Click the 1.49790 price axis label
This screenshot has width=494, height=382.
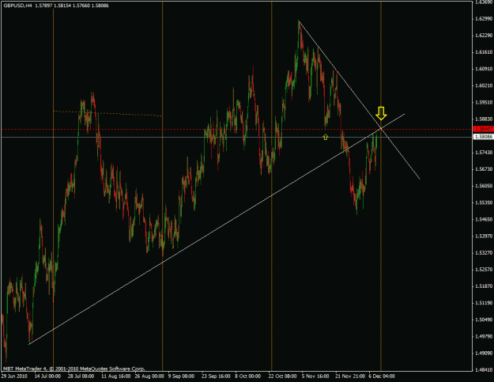tap(484, 336)
